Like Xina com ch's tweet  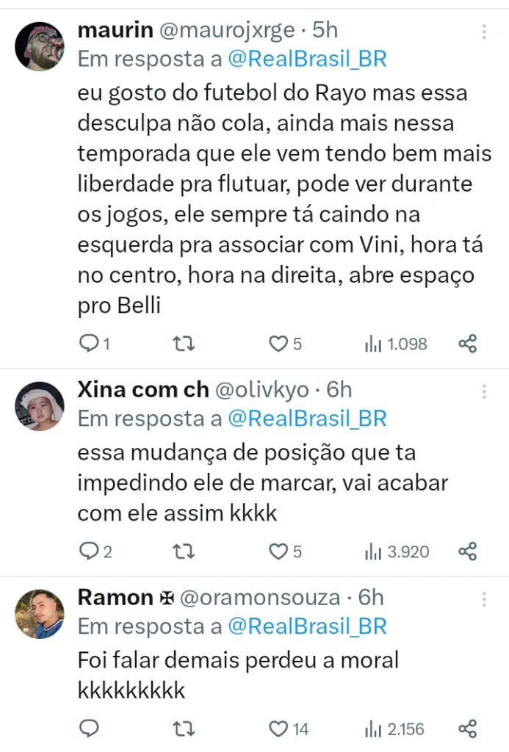(278, 551)
